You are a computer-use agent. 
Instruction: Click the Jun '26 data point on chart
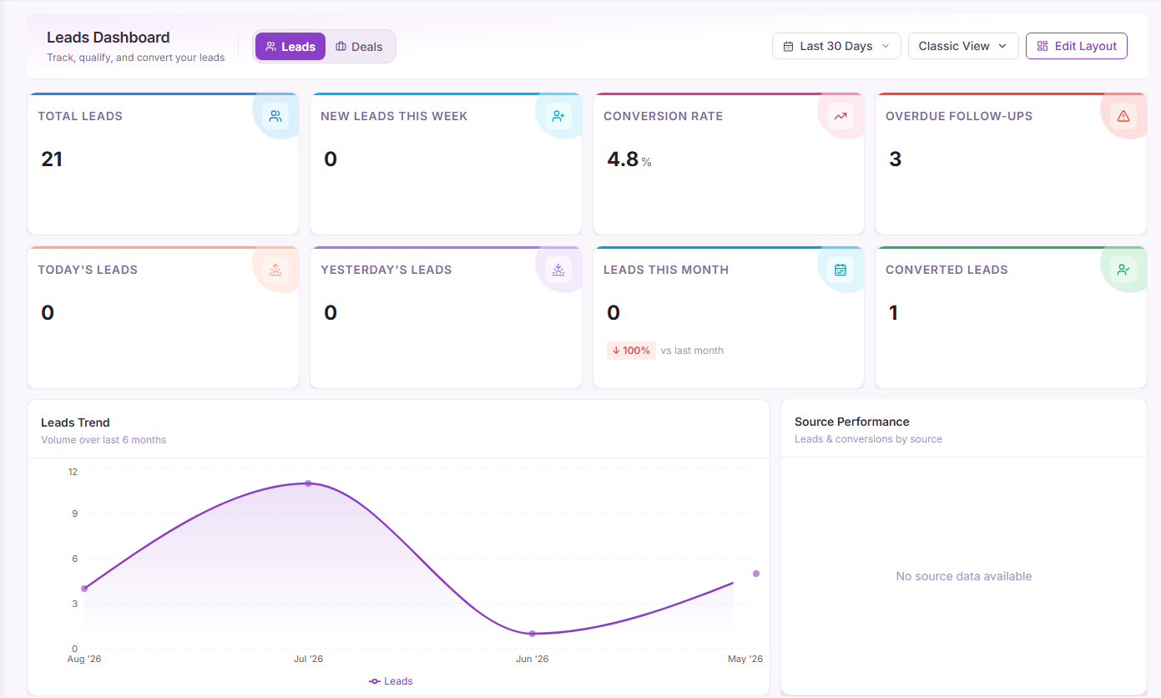pos(532,634)
